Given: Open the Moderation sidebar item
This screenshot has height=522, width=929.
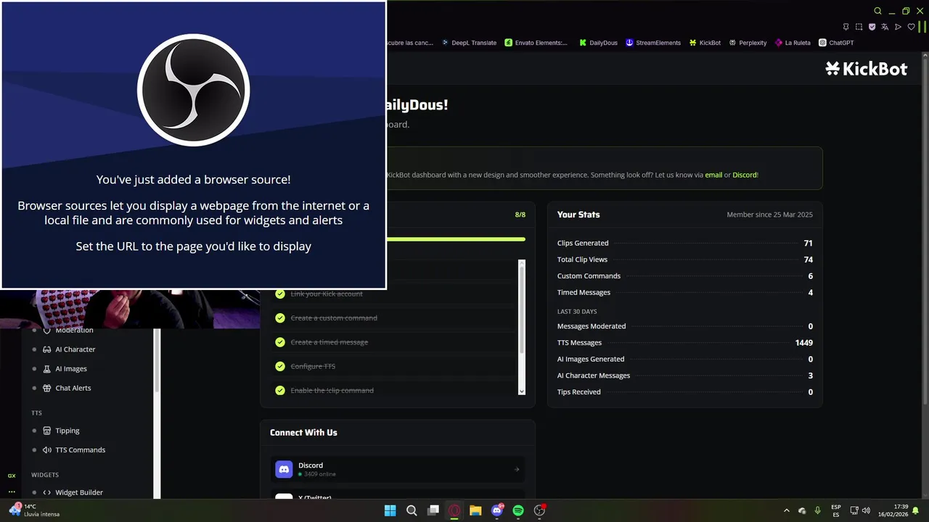Looking at the screenshot, I should coord(74,330).
